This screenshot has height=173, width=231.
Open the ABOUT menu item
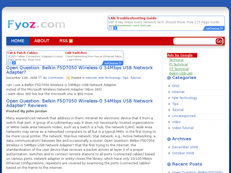[42, 41]
